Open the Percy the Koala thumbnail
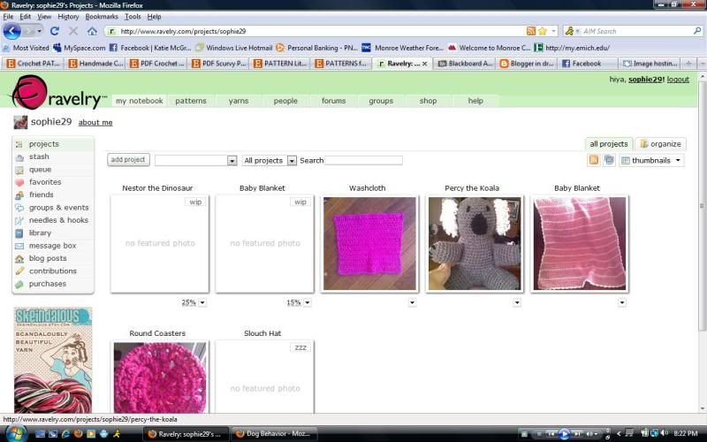 coord(475,243)
